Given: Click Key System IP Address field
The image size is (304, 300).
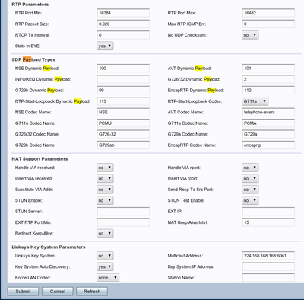Looking at the screenshot, I should (268, 266).
